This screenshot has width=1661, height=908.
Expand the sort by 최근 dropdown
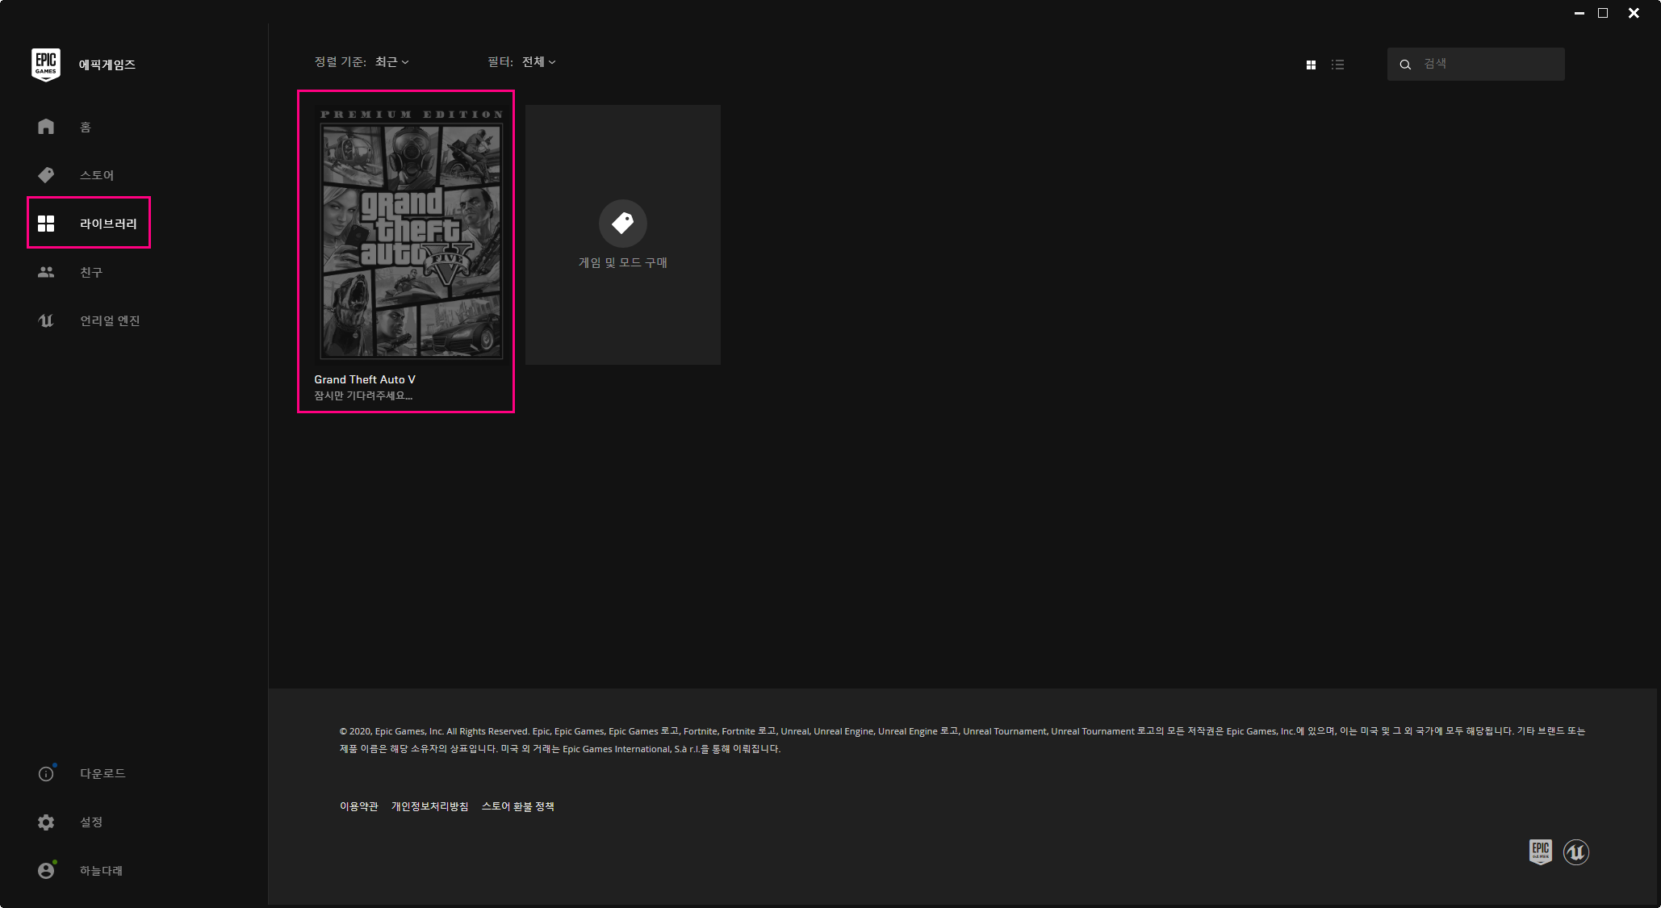(392, 62)
